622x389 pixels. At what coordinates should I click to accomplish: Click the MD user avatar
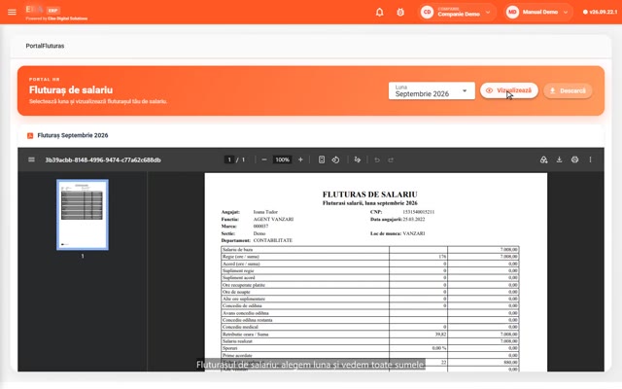(512, 12)
